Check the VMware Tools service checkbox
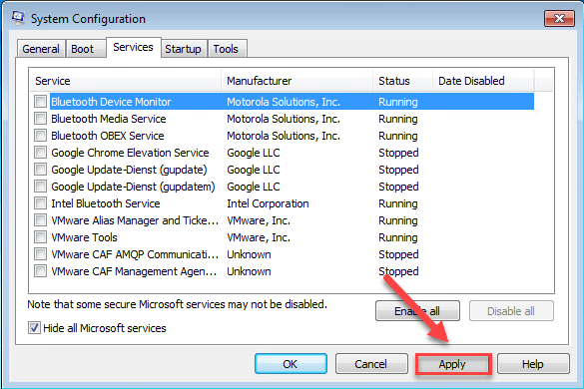584x389 pixels. click(x=40, y=237)
